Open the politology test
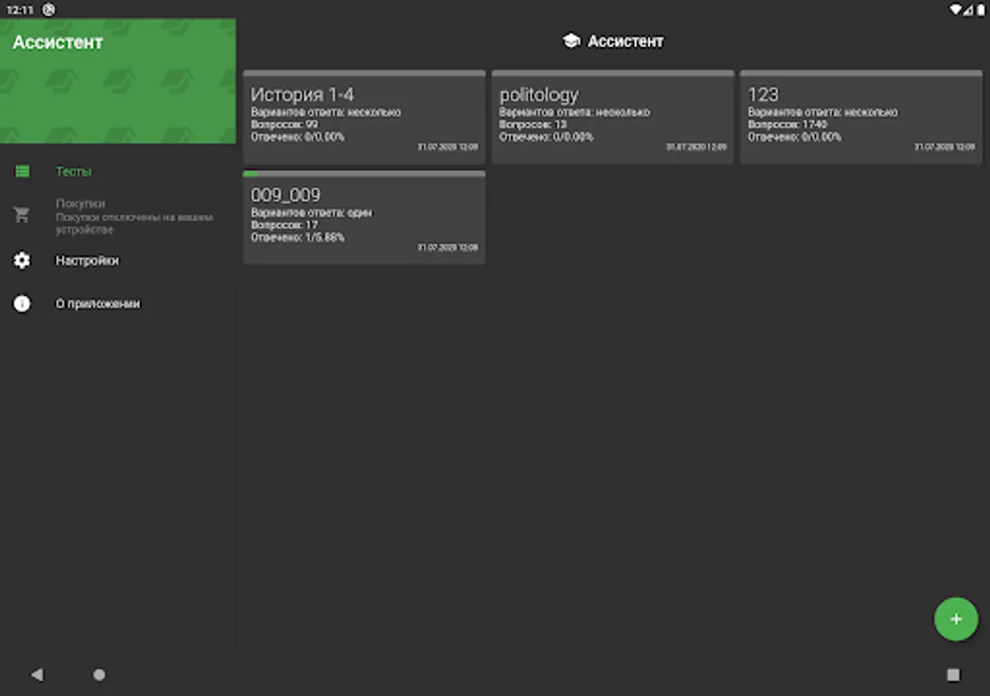Viewport: 990px width, 696px height. (613, 116)
